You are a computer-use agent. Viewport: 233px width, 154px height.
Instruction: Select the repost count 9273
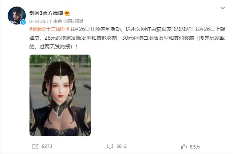coord(47,146)
